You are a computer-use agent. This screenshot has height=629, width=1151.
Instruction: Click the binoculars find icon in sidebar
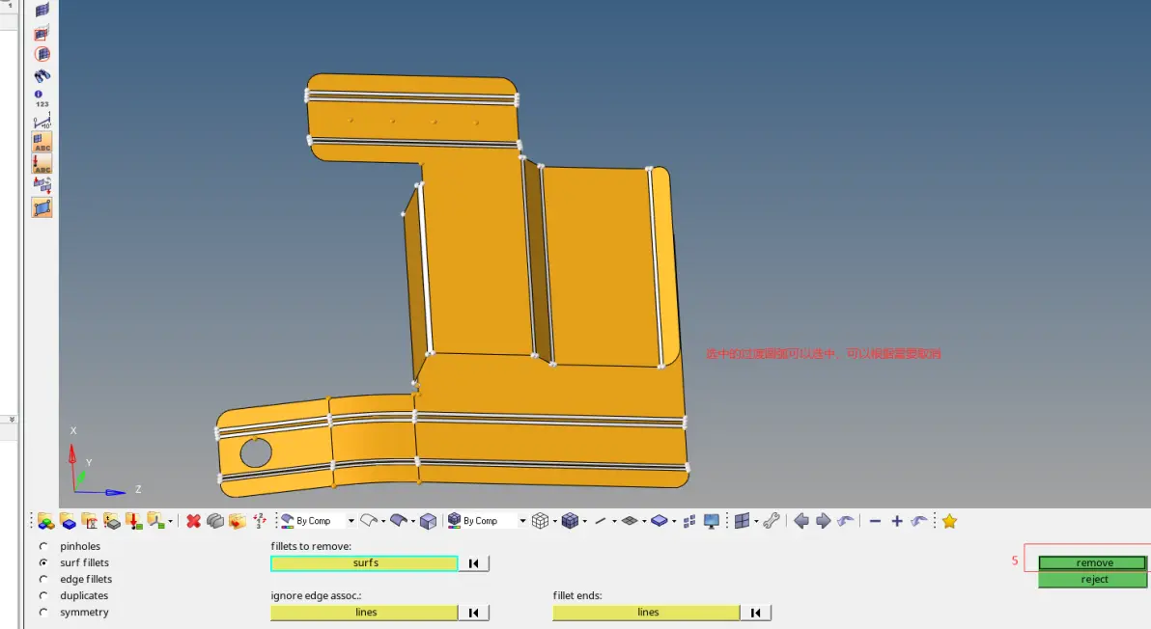pyautogui.click(x=42, y=75)
